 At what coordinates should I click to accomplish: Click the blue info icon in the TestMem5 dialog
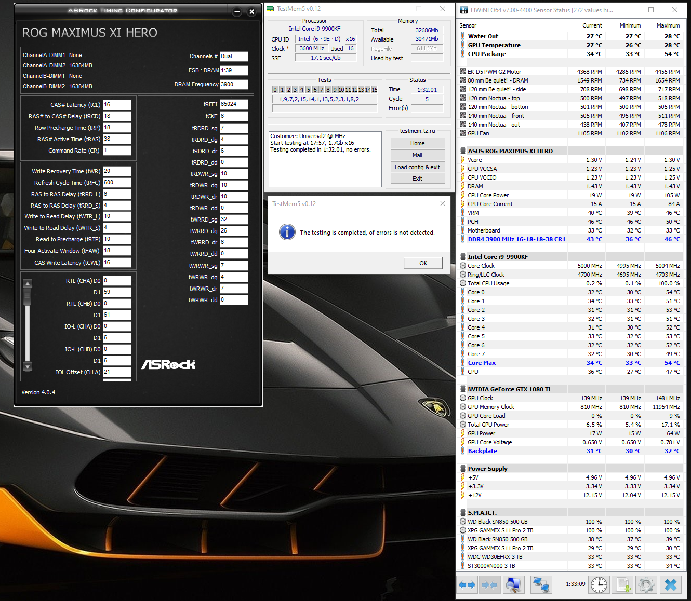point(287,232)
